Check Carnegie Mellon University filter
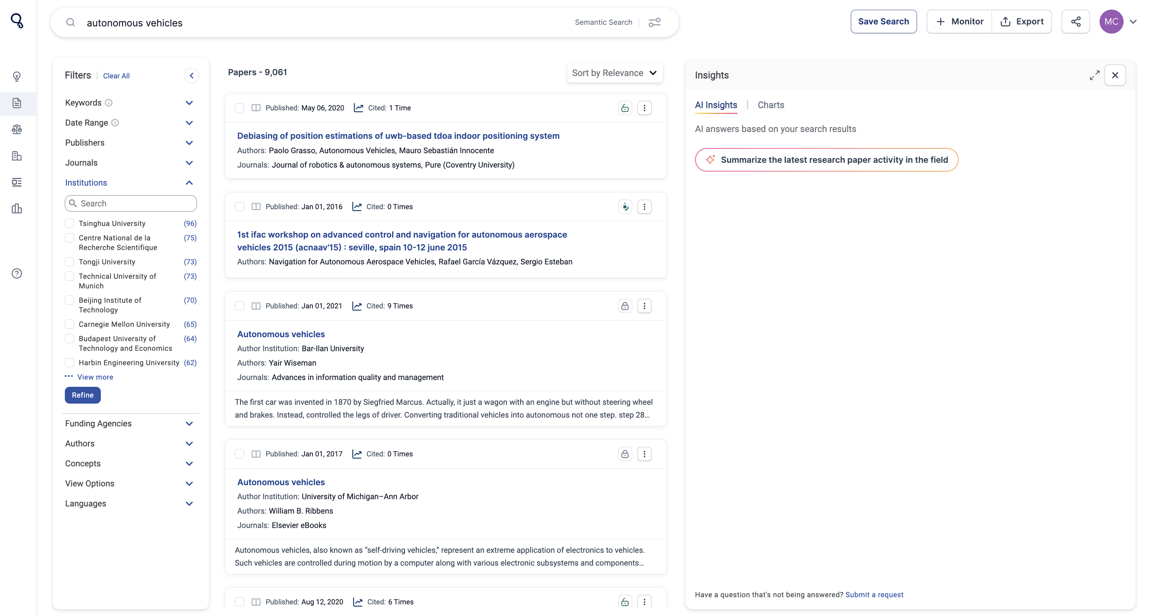Screen dimensions: 1150x616 [69, 324]
